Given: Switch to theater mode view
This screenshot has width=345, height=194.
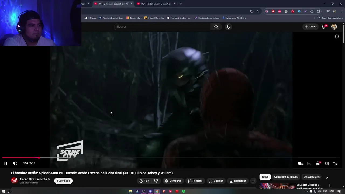Looking at the screenshot, I should click(x=326, y=163).
